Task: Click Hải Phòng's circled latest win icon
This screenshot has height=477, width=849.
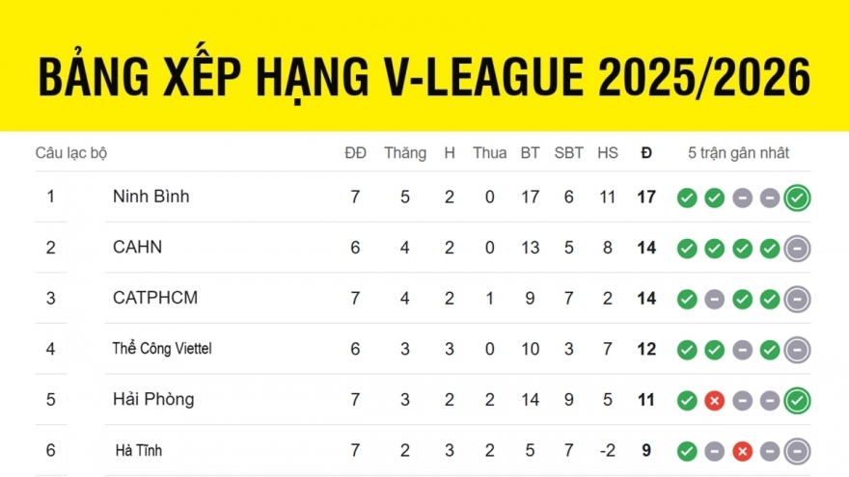Action: point(797,400)
